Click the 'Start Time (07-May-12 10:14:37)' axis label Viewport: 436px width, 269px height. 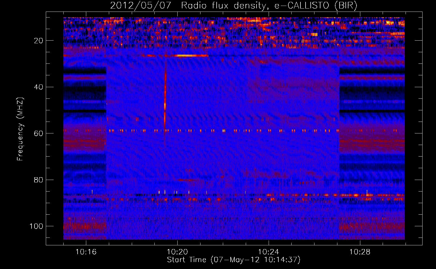pos(234,260)
